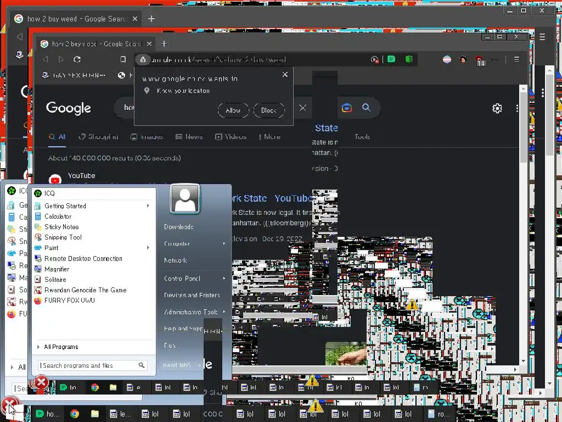Open green chat extension icon in toolbar
Viewport: 562px width, 422px height.
point(391,59)
